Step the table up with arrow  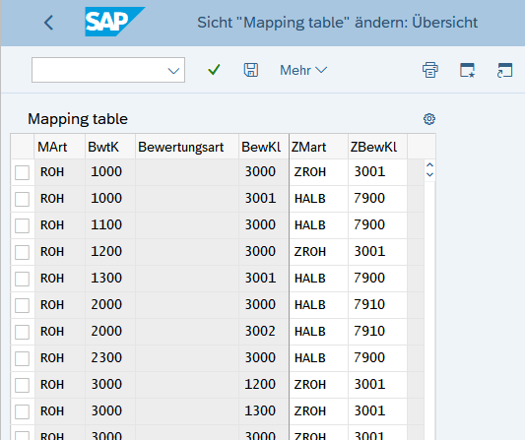pos(429,165)
